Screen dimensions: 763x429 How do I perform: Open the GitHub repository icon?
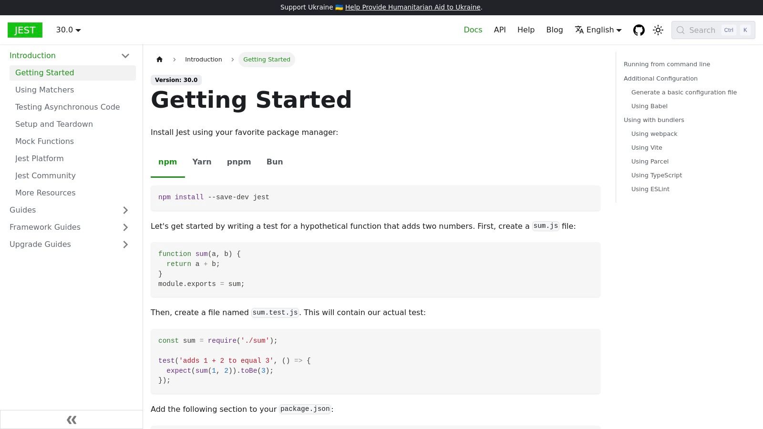[639, 30]
